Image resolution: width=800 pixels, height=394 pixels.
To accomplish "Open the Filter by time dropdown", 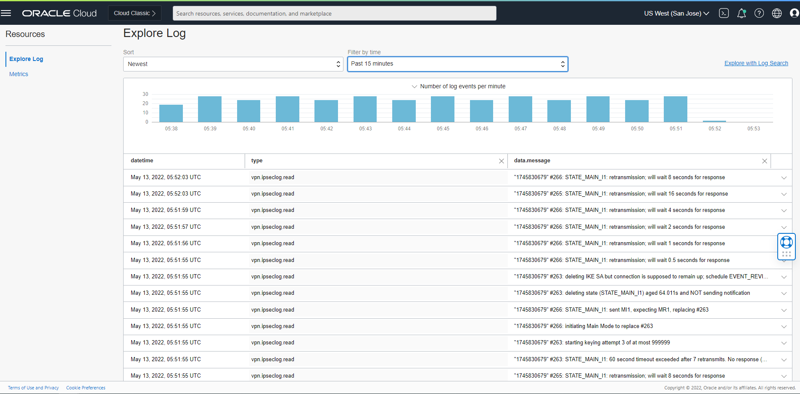I will [457, 64].
